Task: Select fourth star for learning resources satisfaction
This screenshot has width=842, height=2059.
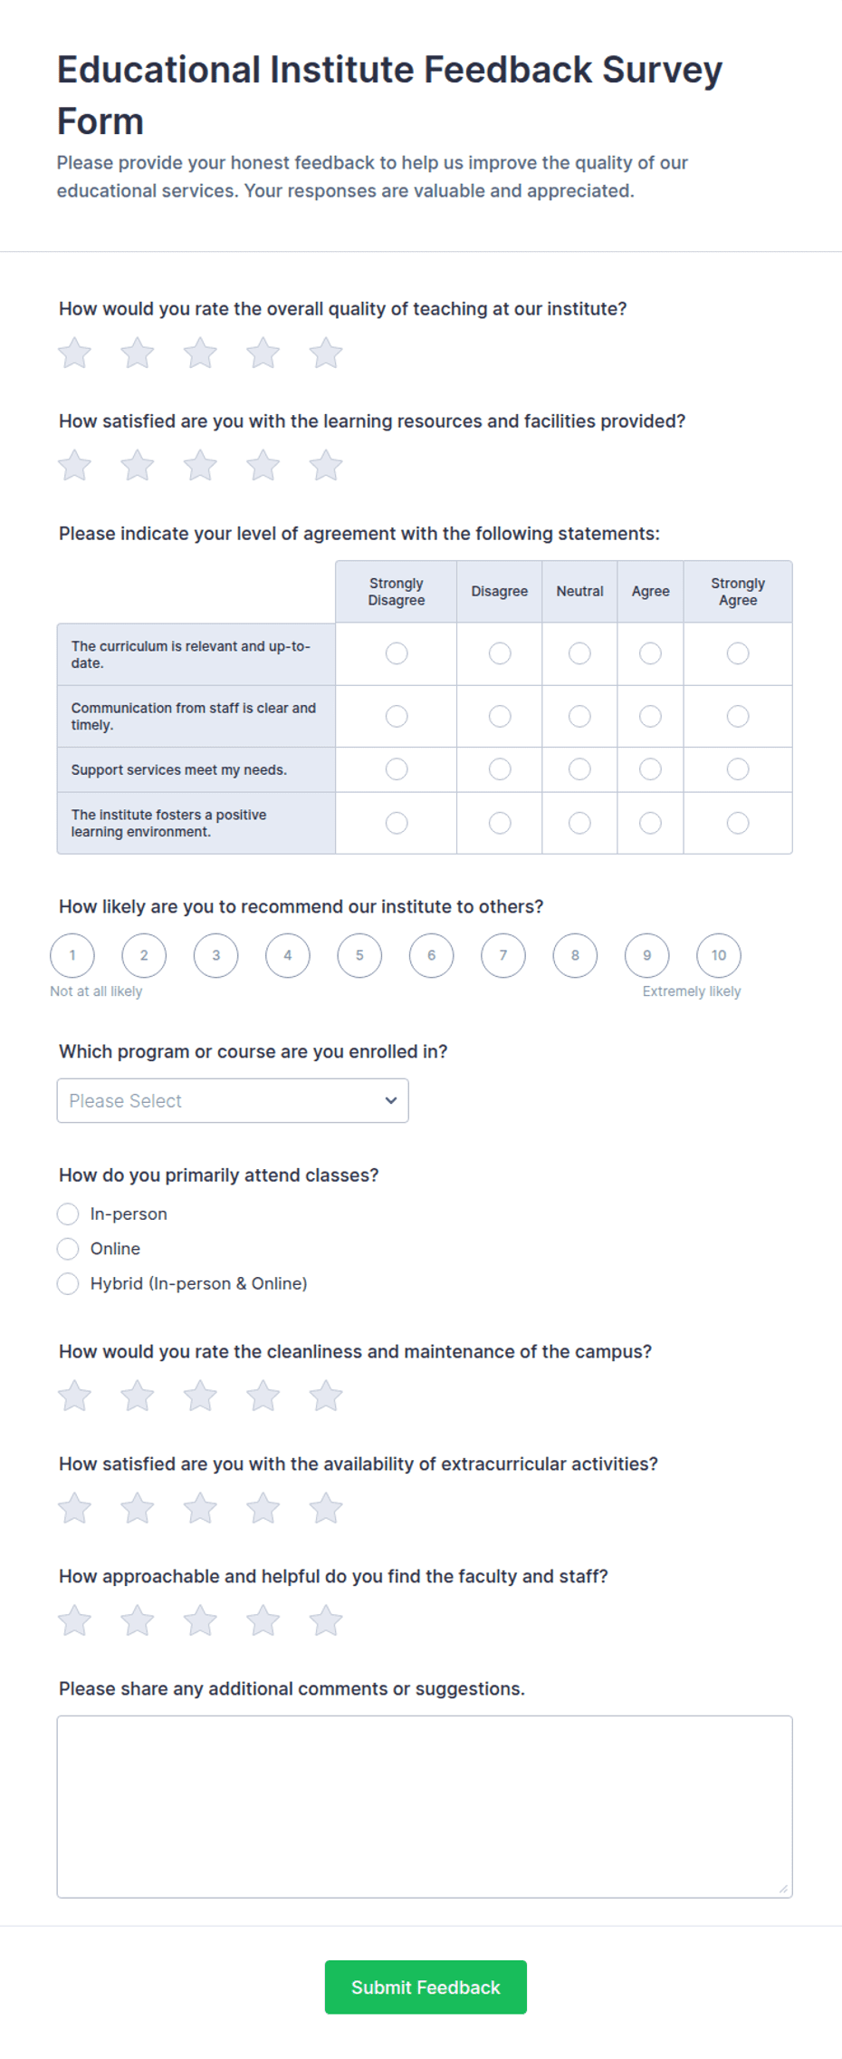Action: (263, 466)
